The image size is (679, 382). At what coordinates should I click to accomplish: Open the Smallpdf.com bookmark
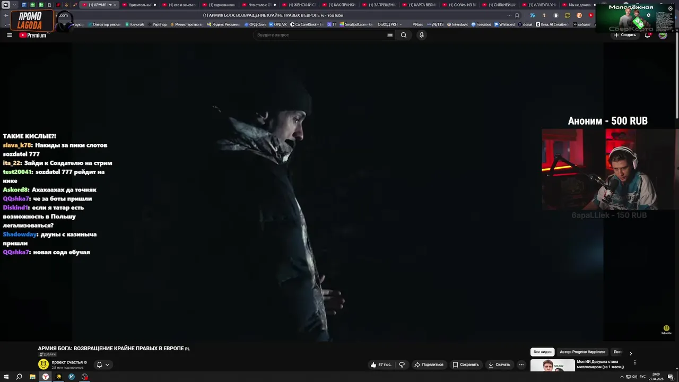[356, 24]
